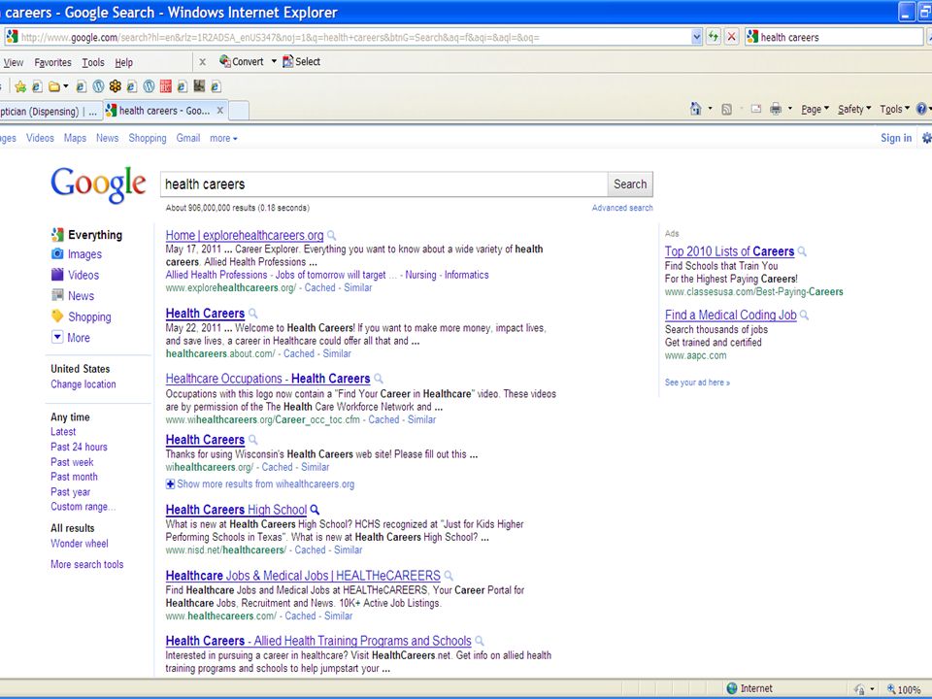Click the Google search query input field
The width and height of the screenshot is (932, 699).
click(384, 184)
